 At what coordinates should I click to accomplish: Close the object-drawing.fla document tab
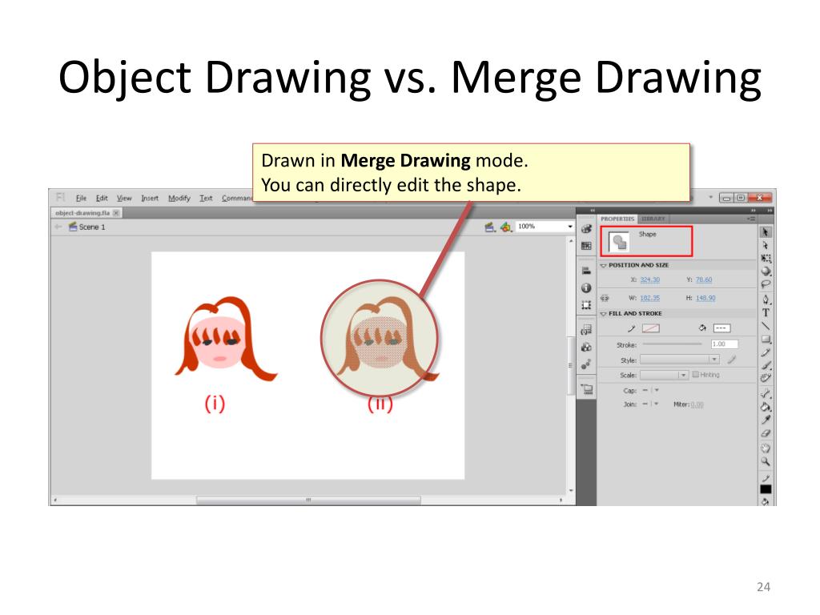point(116,213)
